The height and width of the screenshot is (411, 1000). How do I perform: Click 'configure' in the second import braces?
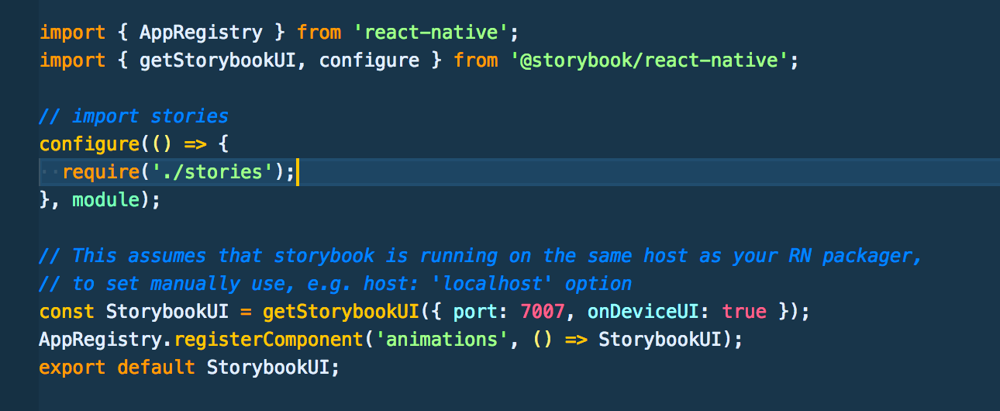pyautogui.click(x=369, y=60)
